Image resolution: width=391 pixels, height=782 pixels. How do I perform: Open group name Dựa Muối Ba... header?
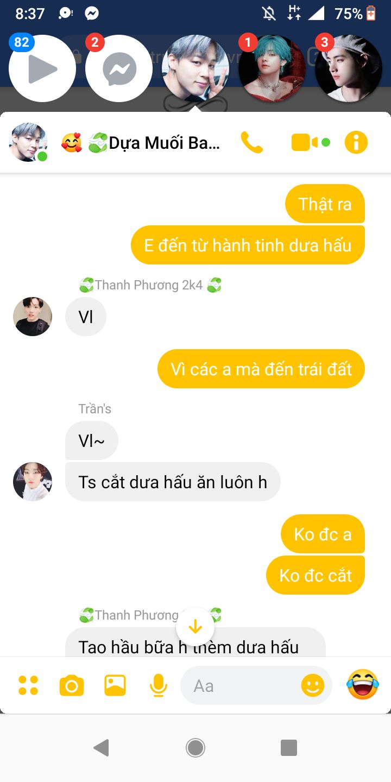[x=141, y=143]
